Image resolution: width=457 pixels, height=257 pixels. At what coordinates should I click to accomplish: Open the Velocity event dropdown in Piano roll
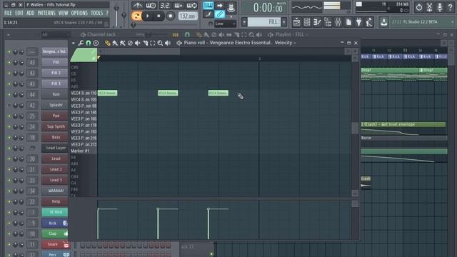[285, 43]
